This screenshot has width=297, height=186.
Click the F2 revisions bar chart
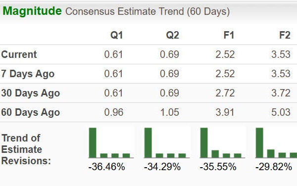coord(276,143)
